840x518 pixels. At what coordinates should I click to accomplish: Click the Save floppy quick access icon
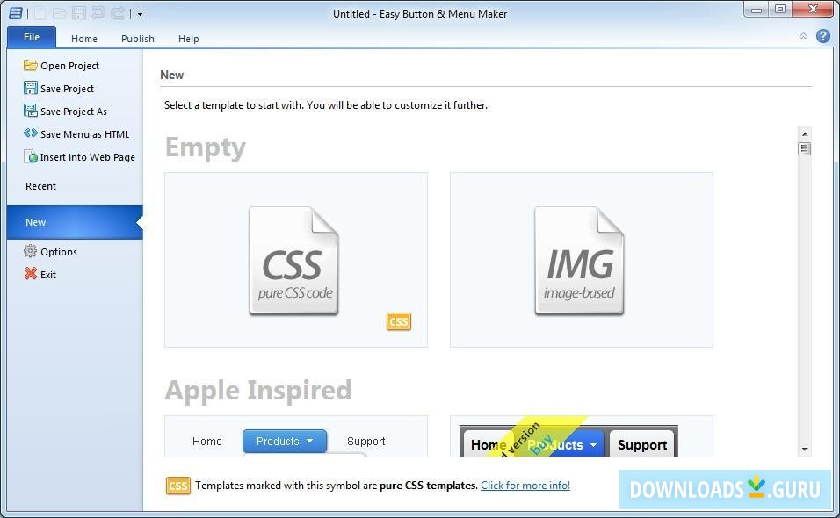[79, 13]
